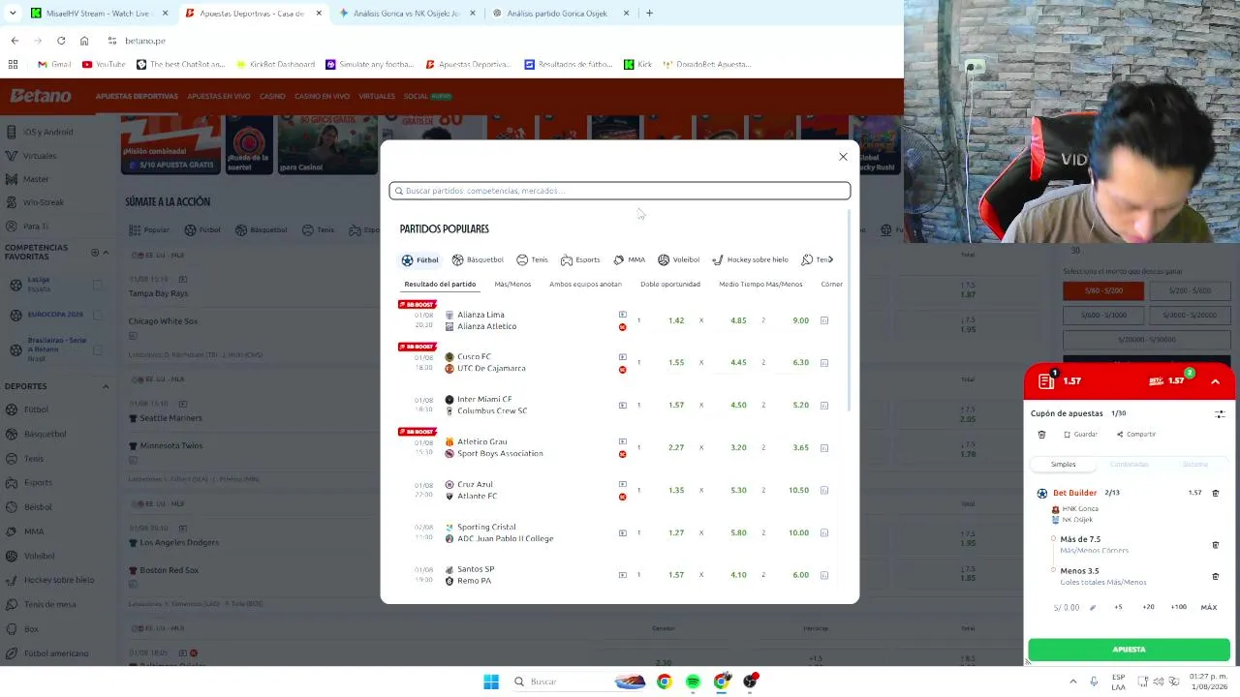Select the Voleibol sport filter in popup
The width and height of the screenshot is (1240, 697).
[678, 259]
